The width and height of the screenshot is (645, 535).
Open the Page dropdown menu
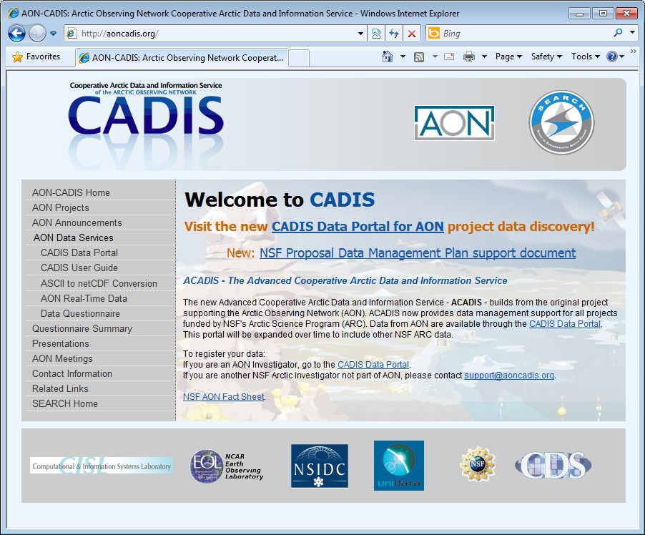point(508,57)
